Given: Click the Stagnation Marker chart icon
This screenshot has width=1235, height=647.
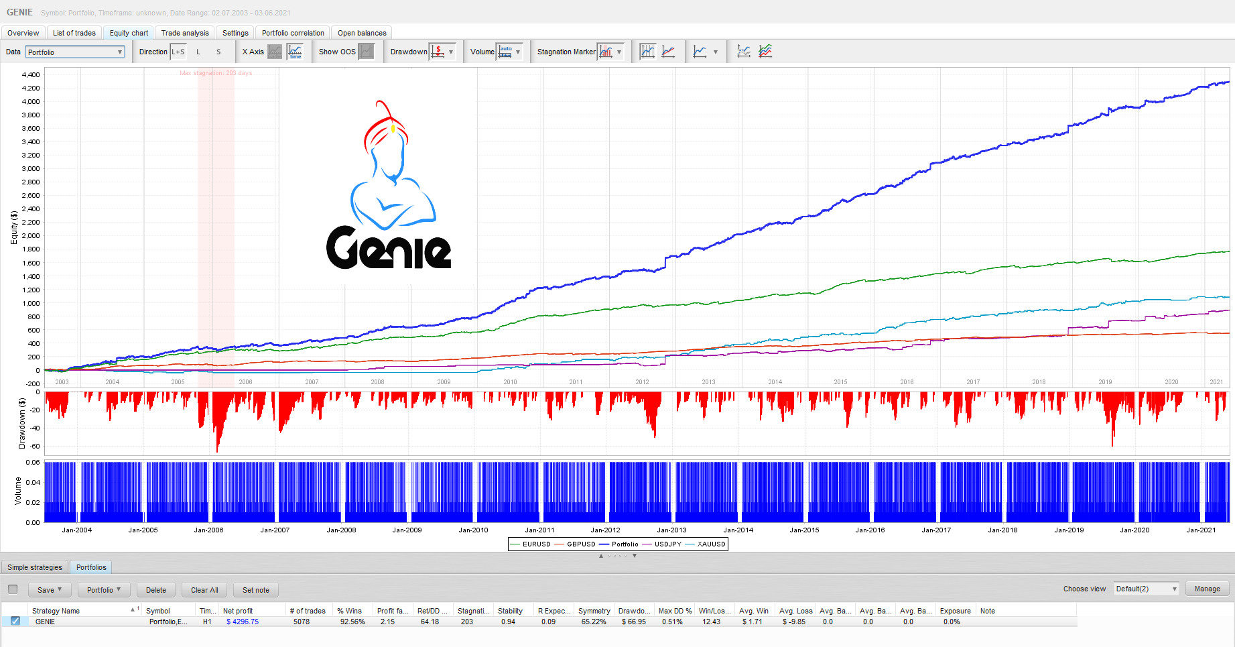Looking at the screenshot, I should [606, 52].
